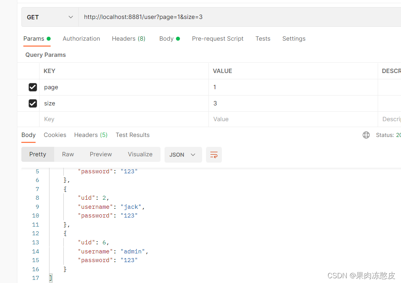Open the Tests tab
The height and width of the screenshot is (283, 401).
pyautogui.click(x=263, y=39)
